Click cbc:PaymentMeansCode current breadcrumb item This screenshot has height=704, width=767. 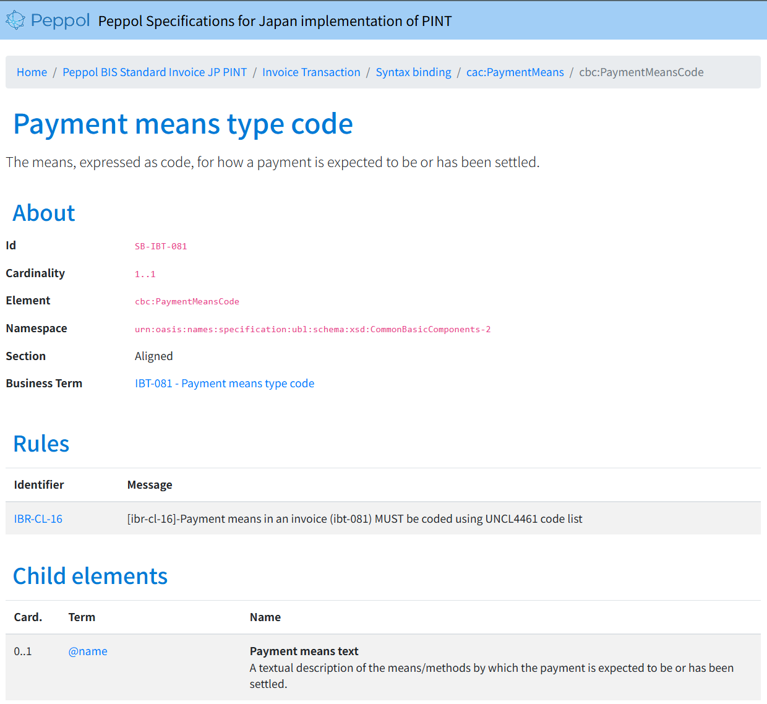[x=641, y=72]
